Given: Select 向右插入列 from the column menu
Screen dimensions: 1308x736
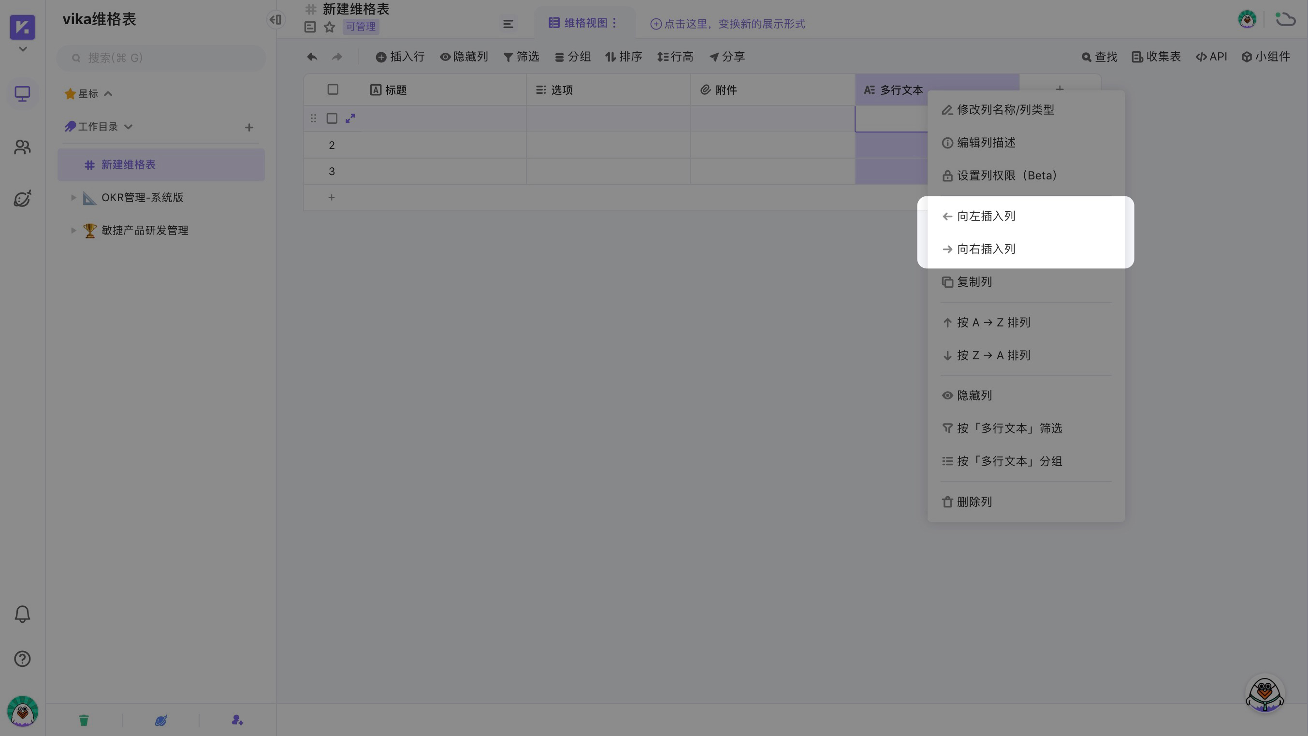Looking at the screenshot, I should pyautogui.click(x=986, y=249).
